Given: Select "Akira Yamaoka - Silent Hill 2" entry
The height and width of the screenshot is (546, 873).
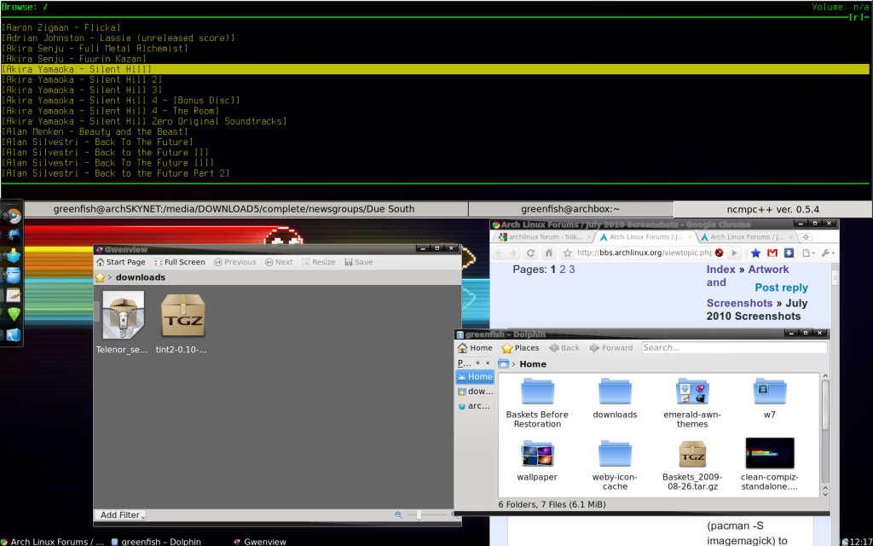Looking at the screenshot, I should [x=82, y=79].
